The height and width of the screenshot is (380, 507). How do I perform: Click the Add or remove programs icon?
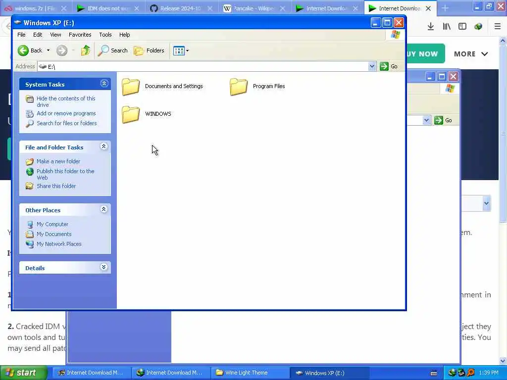(x=30, y=114)
